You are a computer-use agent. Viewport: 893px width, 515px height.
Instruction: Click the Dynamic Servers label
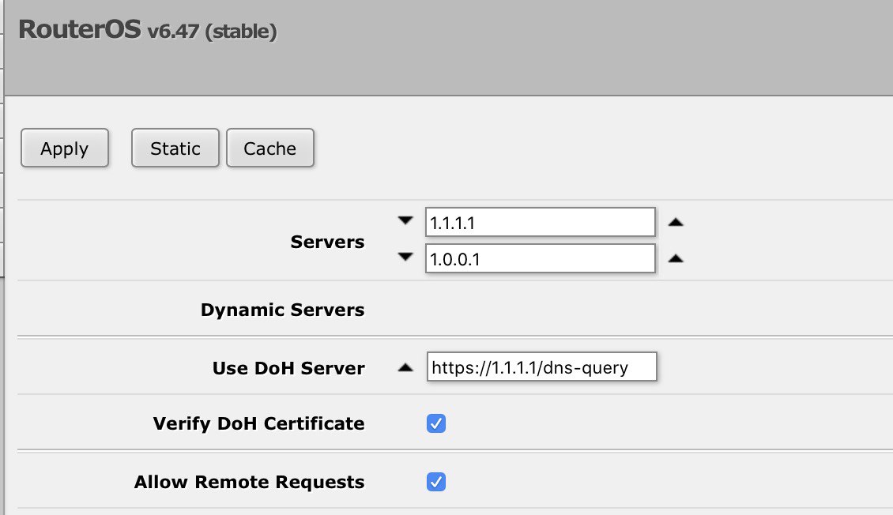tap(282, 310)
